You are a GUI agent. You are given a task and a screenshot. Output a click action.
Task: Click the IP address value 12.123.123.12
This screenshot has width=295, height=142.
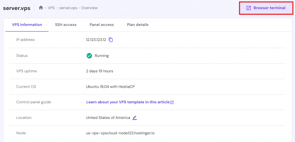click(96, 40)
